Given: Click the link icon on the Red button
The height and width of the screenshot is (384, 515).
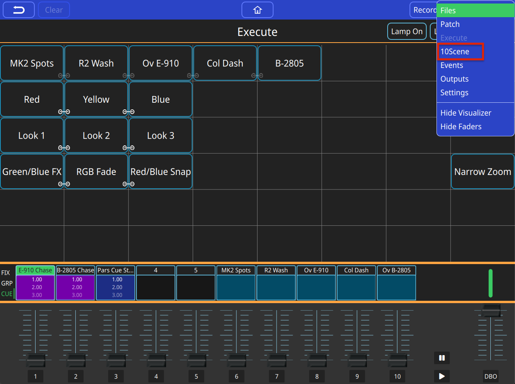Looking at the screenshot, I should [64, 112].
